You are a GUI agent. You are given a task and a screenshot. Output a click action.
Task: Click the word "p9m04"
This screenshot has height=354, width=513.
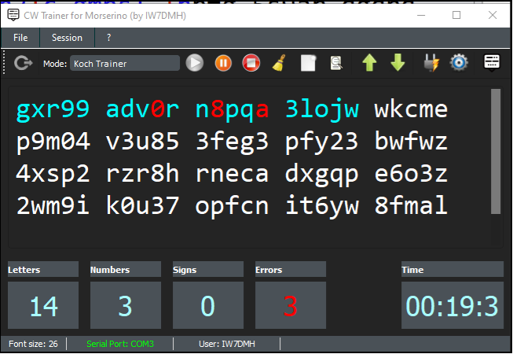coord(53,142)
